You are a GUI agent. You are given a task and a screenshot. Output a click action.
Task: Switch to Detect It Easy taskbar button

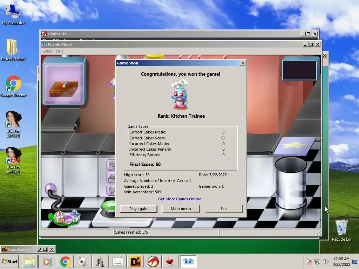point(135,262)
